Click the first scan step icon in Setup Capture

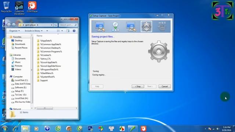coord(100,27)
